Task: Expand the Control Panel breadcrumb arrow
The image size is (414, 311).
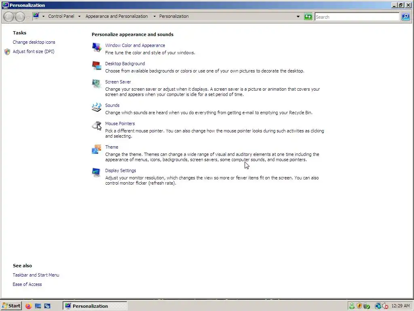Action: pos(79,16)
